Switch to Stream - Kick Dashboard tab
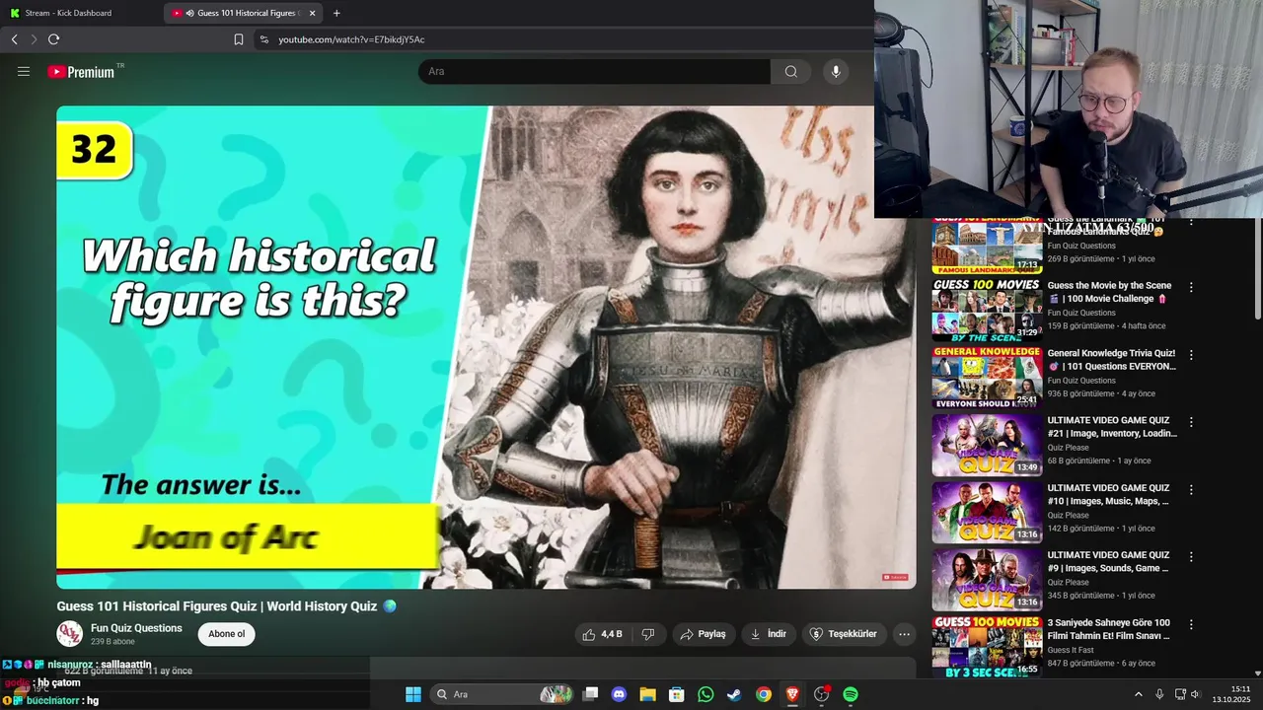 [81, 13]
